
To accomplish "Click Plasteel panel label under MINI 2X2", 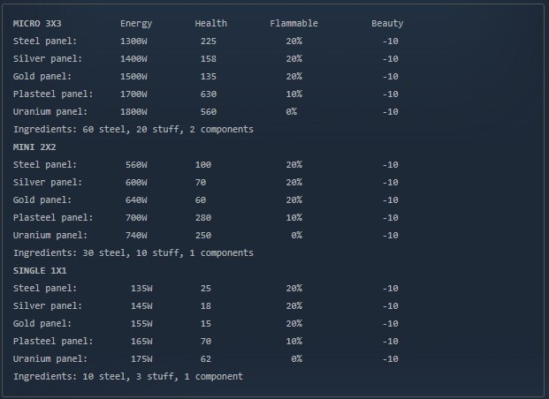I will point(53,218).
